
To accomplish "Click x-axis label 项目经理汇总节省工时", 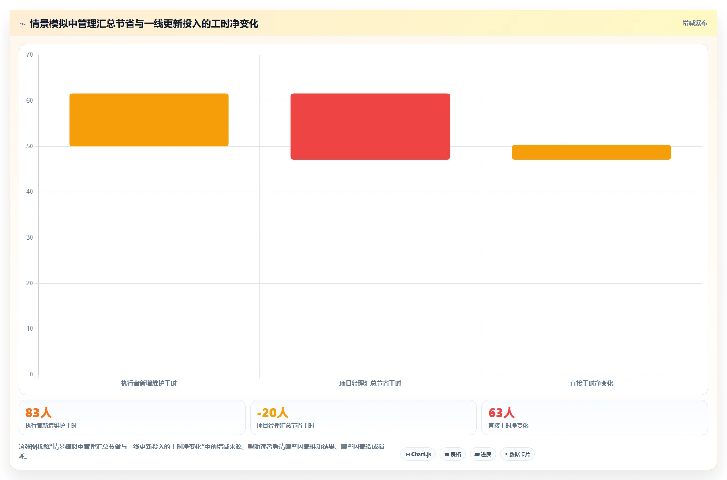I will pyautogui.click(x=370, y=383).
